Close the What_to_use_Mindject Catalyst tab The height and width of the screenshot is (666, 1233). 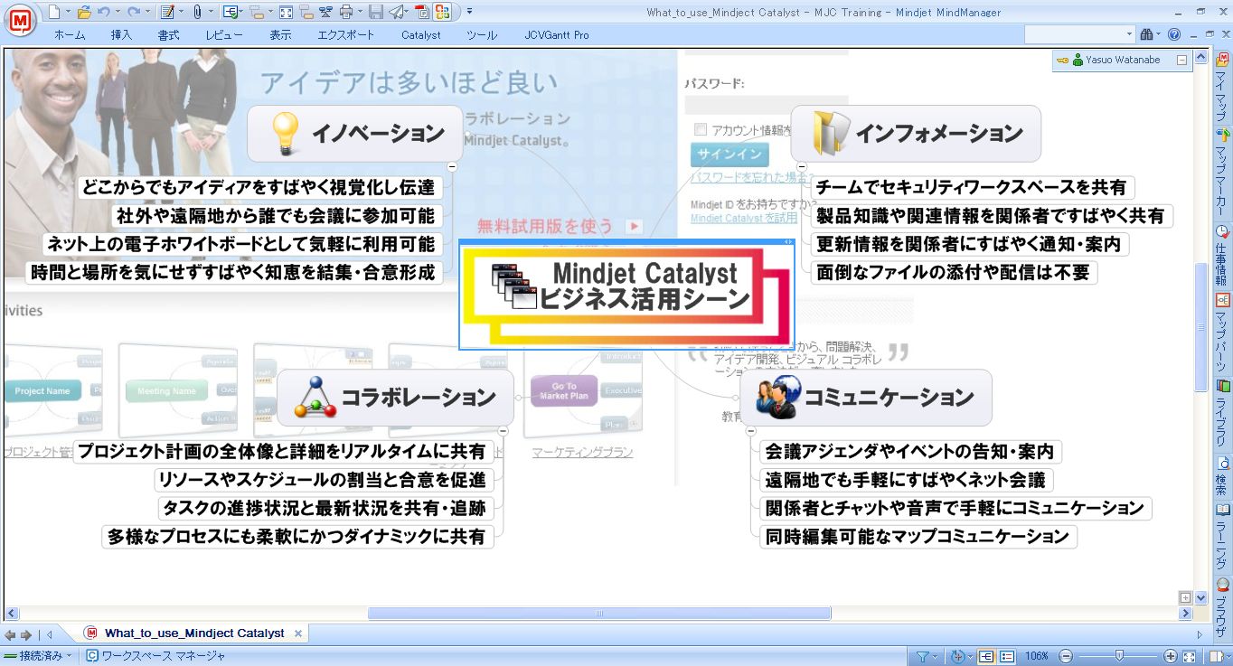pos(298,633)
